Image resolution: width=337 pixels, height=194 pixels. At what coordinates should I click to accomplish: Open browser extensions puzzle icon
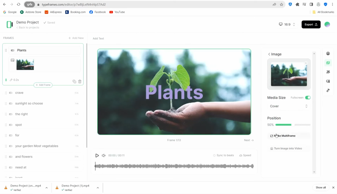click(x=297, y=4)
